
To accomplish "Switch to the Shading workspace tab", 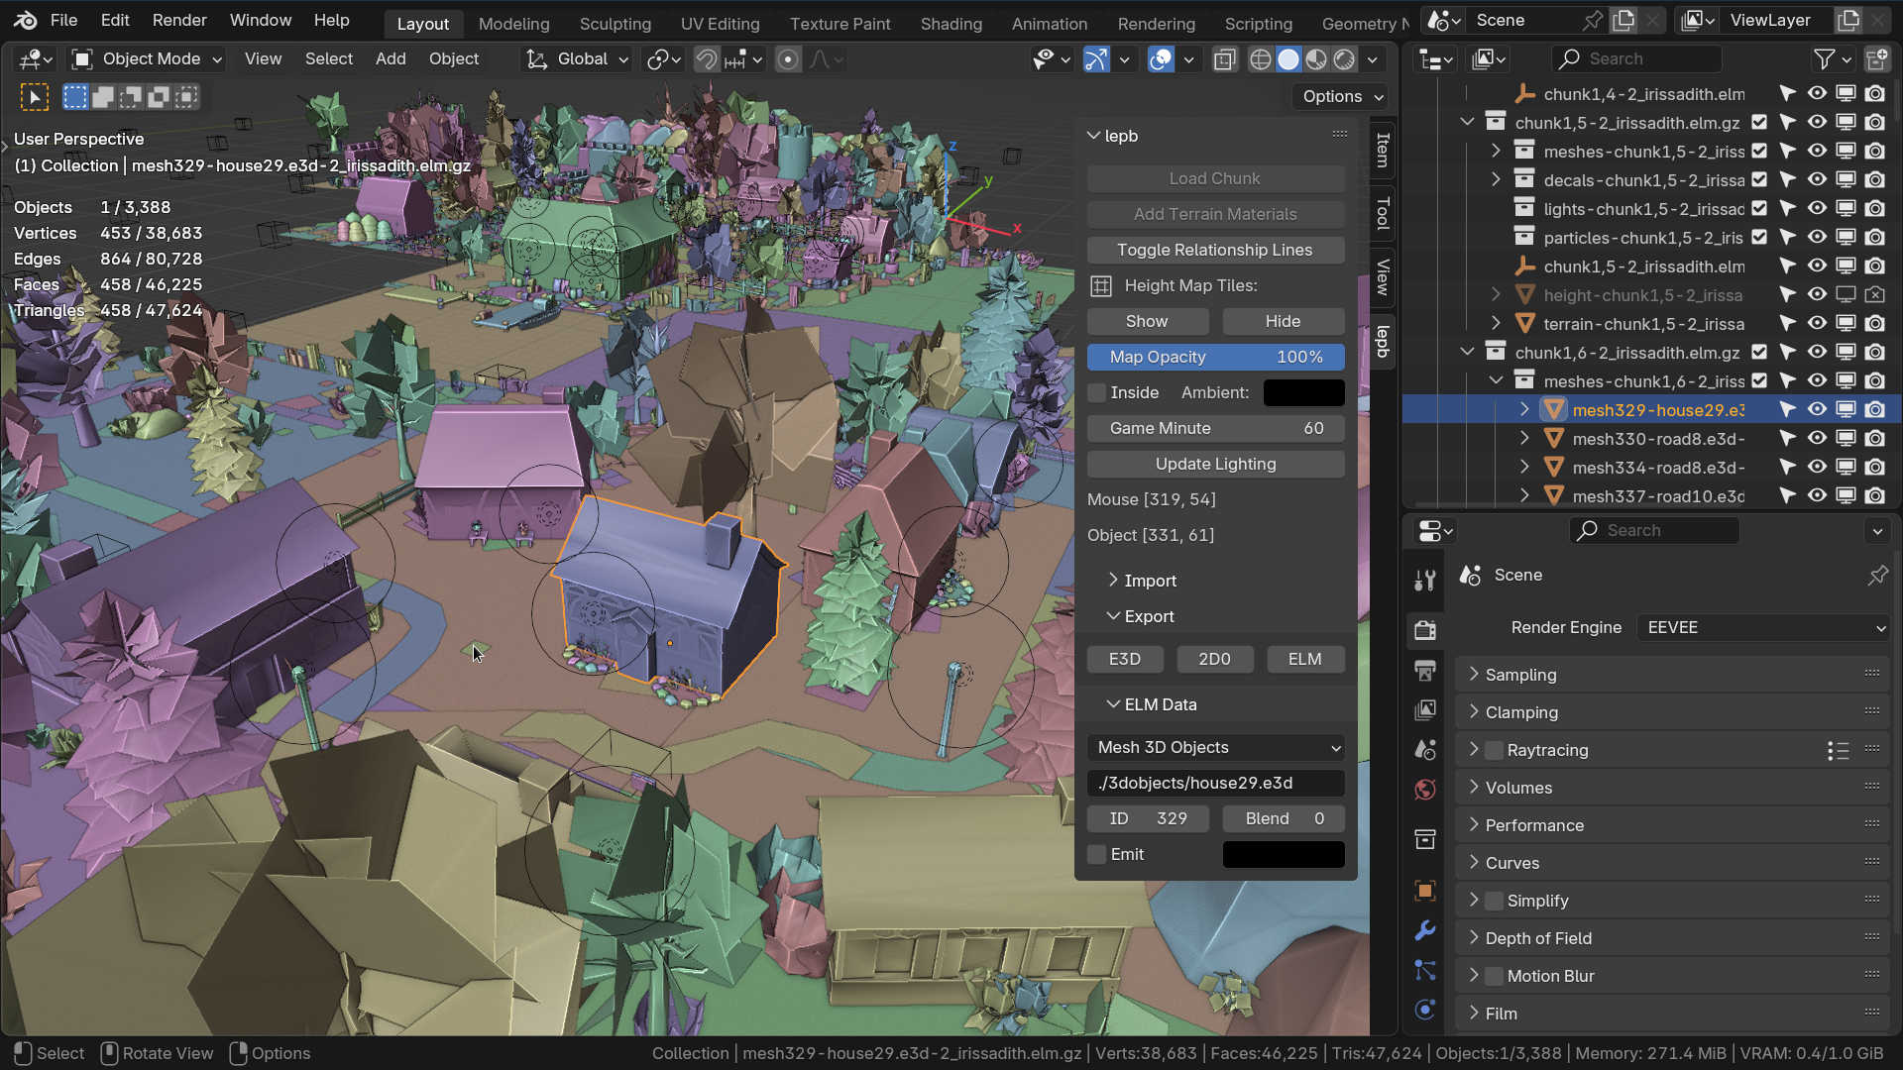I will tap(951, 23).
